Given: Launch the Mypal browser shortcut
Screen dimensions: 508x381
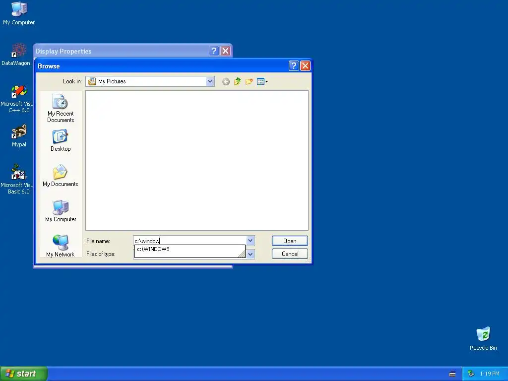Looking at the screenshot, I should coord(19,136).
